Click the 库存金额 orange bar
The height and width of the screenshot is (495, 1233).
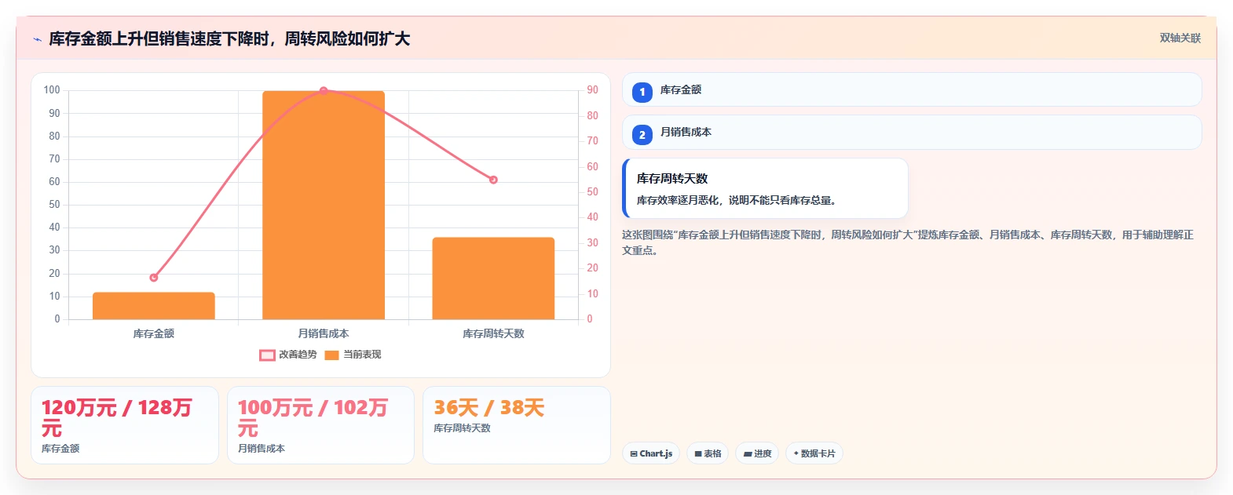[154, 306]
